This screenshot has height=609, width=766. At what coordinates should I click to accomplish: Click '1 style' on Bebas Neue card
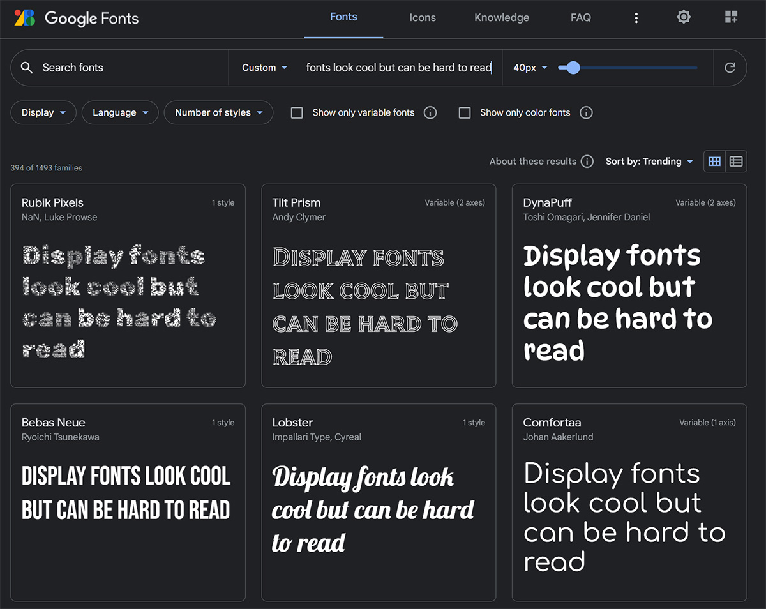[223, 423]
